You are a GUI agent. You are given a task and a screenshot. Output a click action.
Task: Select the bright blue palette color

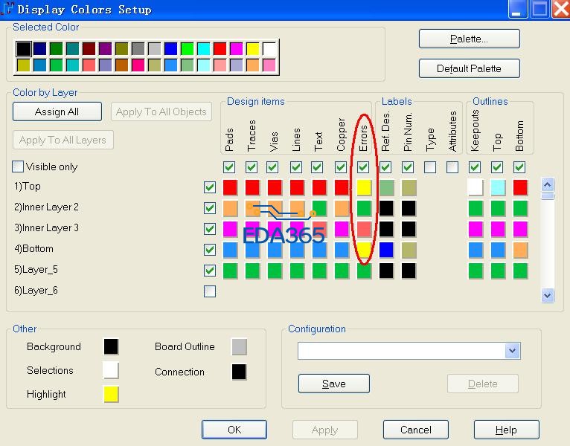point(170,48)
